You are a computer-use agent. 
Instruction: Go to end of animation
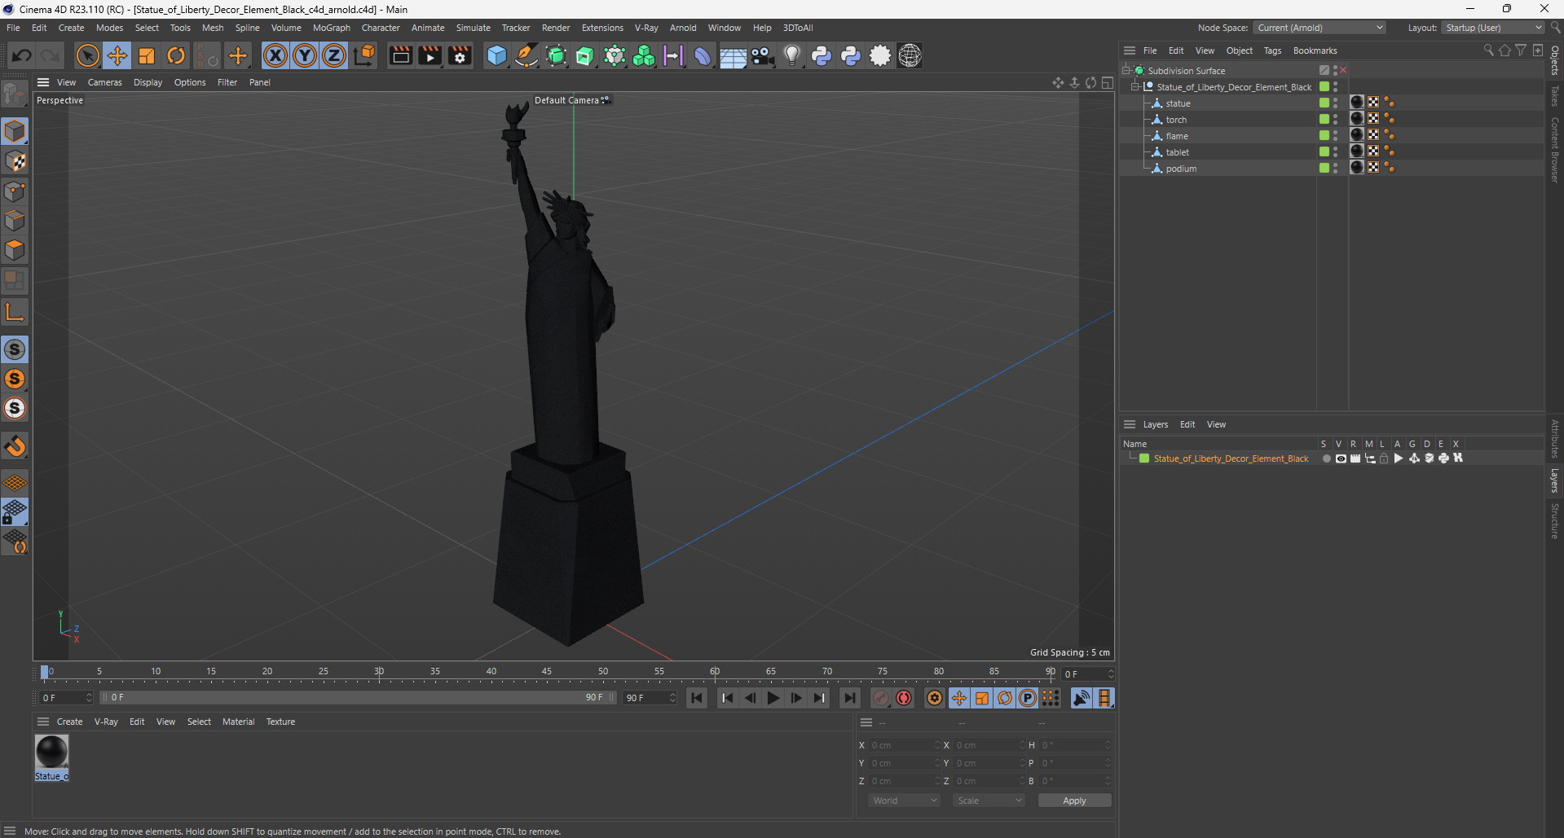coord(849,698)
